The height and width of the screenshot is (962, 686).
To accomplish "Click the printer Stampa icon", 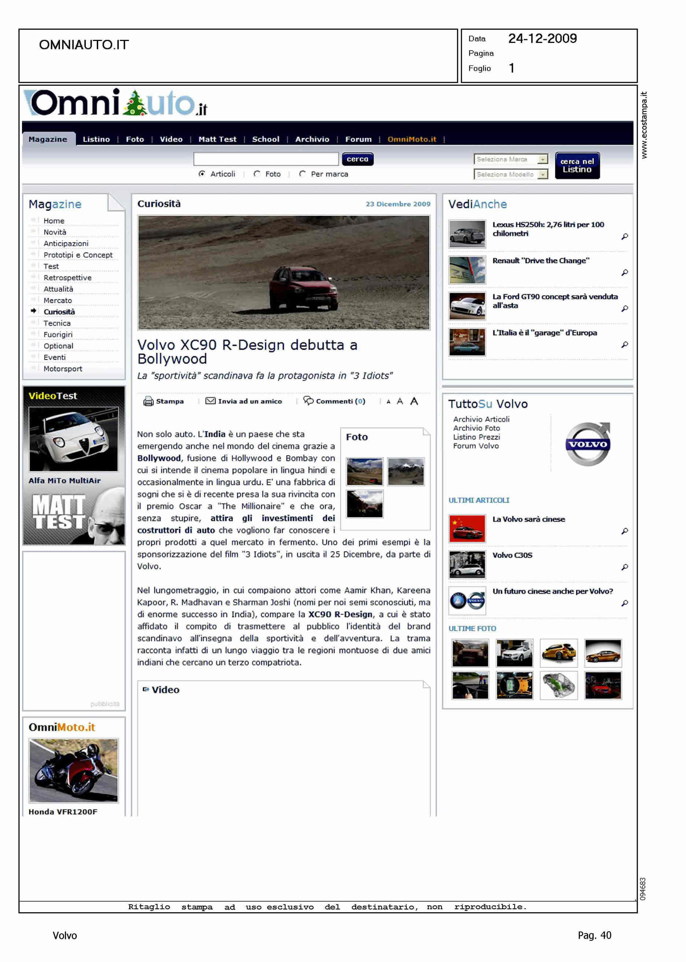I will 148,401.
